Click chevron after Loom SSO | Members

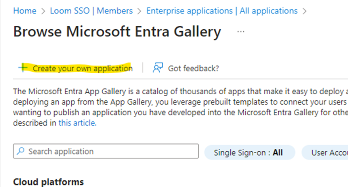[140, 11]
